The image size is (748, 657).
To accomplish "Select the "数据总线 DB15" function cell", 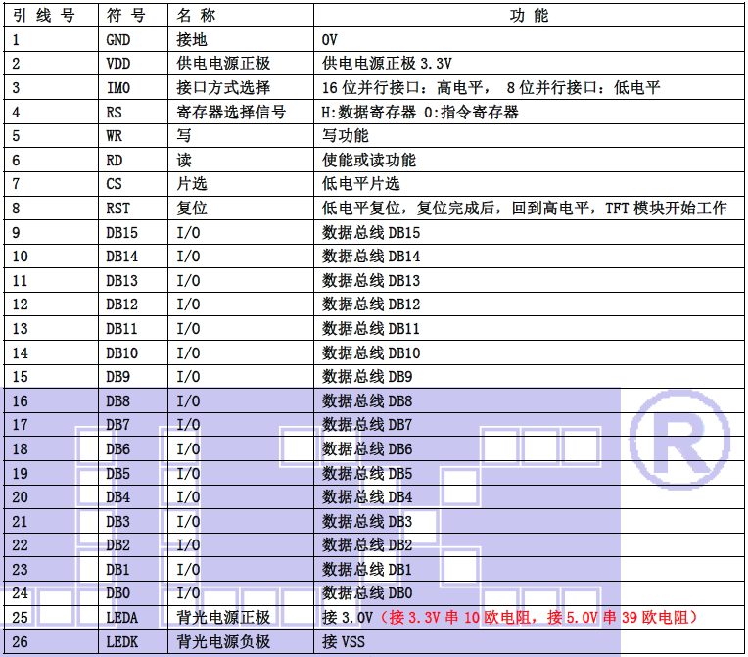I will (x=371, y=232).
